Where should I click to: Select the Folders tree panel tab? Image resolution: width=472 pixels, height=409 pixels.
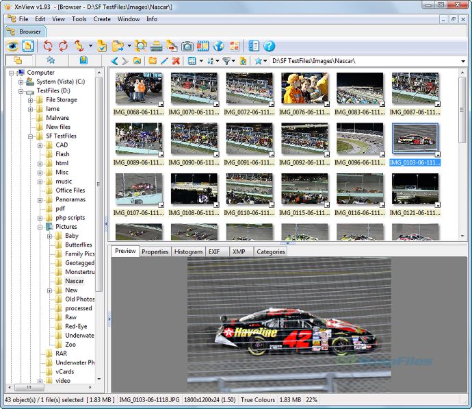(x=18, y=60)
